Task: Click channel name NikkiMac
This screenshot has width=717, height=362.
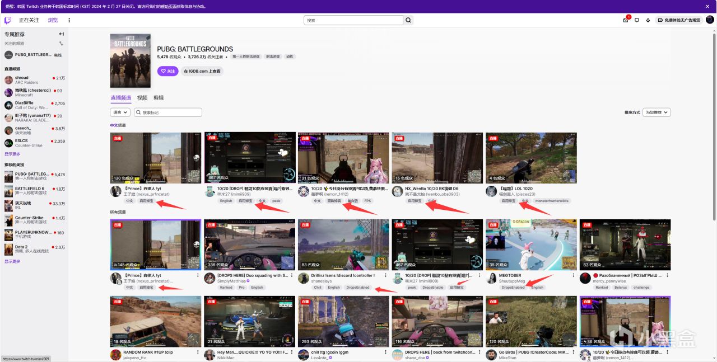Action: [x=226, y=358]
